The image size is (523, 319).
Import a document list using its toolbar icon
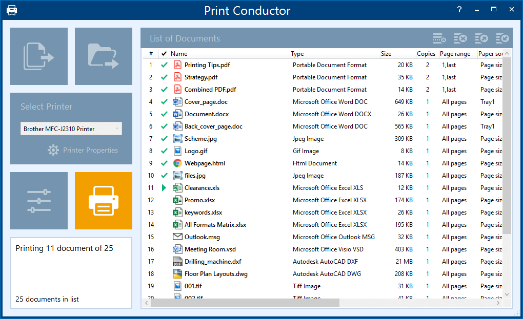pos(502,37)
